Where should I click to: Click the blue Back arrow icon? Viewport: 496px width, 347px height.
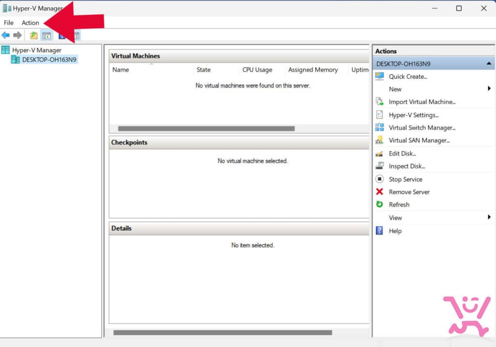tap(5, 35)
